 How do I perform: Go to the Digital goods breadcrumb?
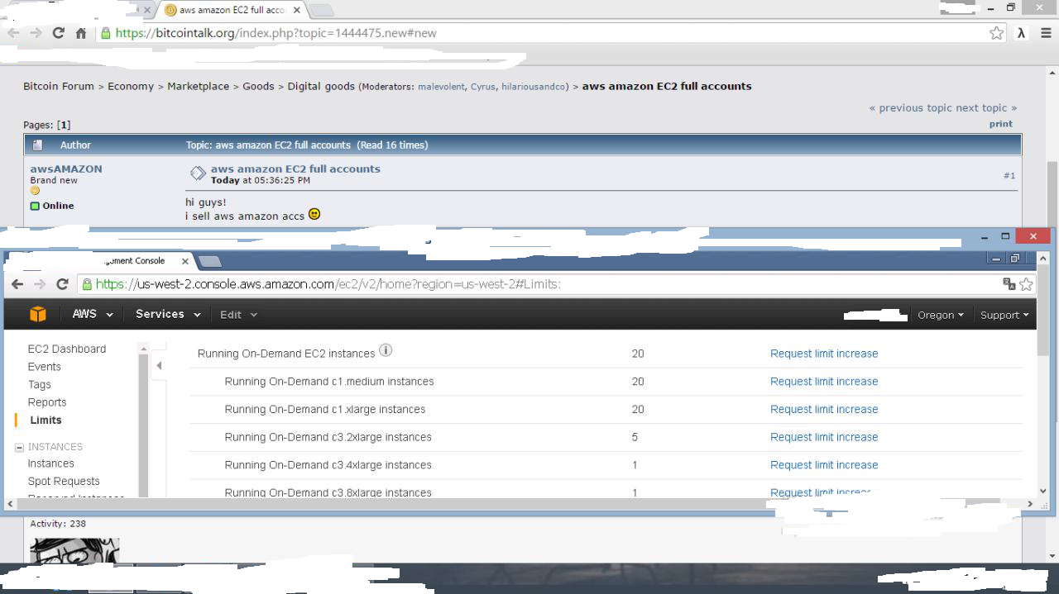tap(321, 86)
